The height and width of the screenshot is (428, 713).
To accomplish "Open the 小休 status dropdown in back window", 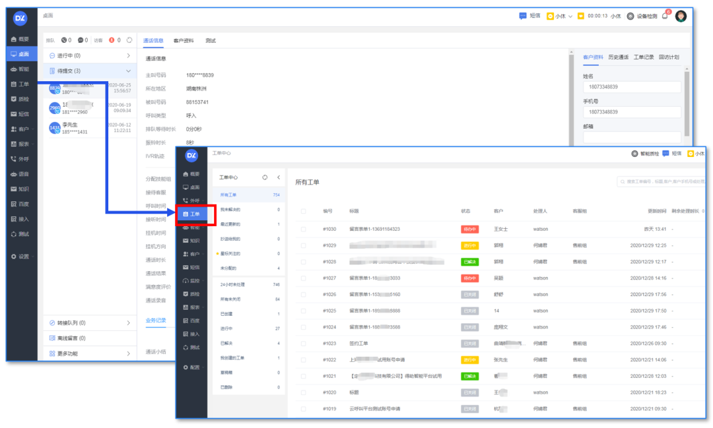I will (x=559, y=16).
